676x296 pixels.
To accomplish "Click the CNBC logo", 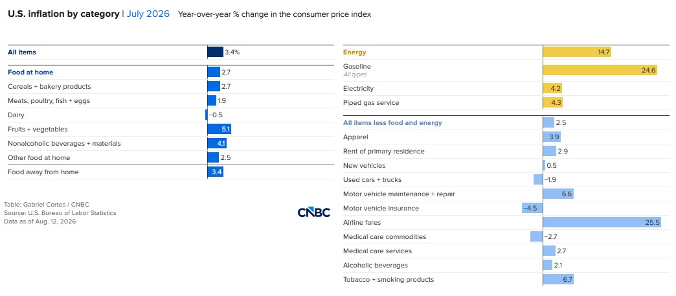I will point(314,212).
